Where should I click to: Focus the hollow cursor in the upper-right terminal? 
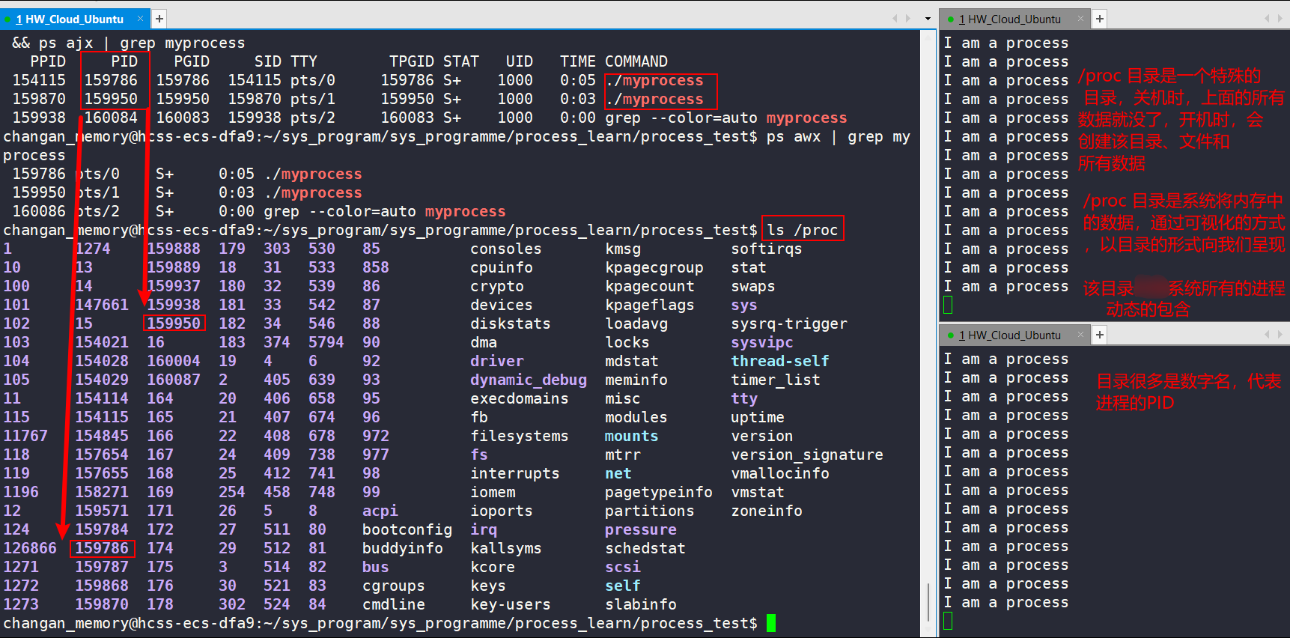pyautogui.click(x=948, y=305)
